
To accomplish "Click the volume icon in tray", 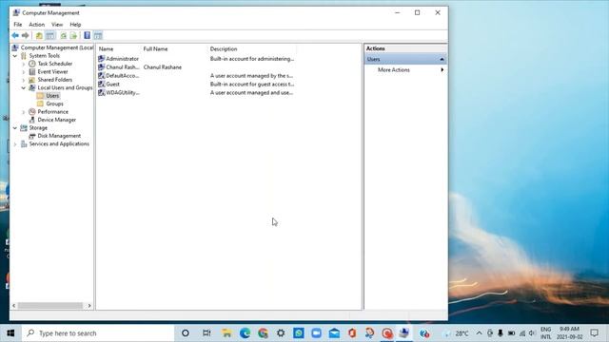I will point(532,333).
